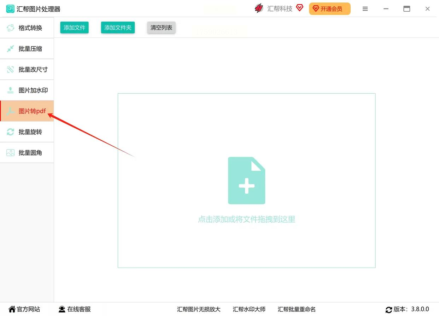Click the 添加文件 button
439x316 pixels.
coord(74,28)
